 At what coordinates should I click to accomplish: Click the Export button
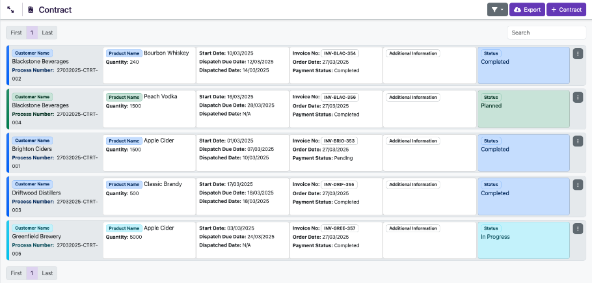click(527, 10)
